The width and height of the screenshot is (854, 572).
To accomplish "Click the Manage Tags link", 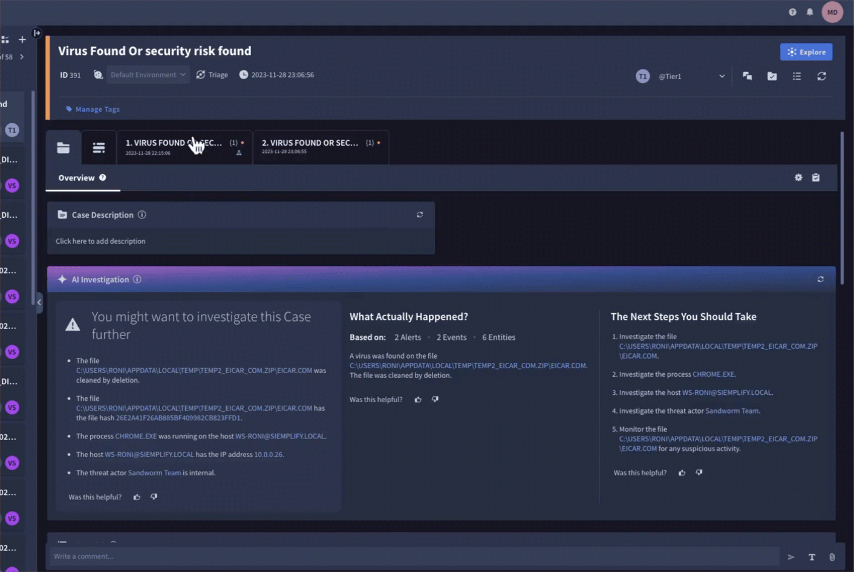I will [97, 109].
